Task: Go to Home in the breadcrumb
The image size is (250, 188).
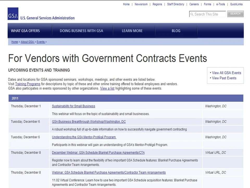Action: point(15,42)
